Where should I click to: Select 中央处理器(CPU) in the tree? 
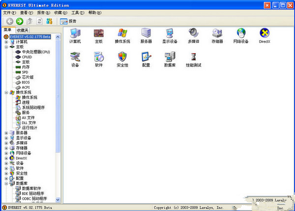(35, 52)
